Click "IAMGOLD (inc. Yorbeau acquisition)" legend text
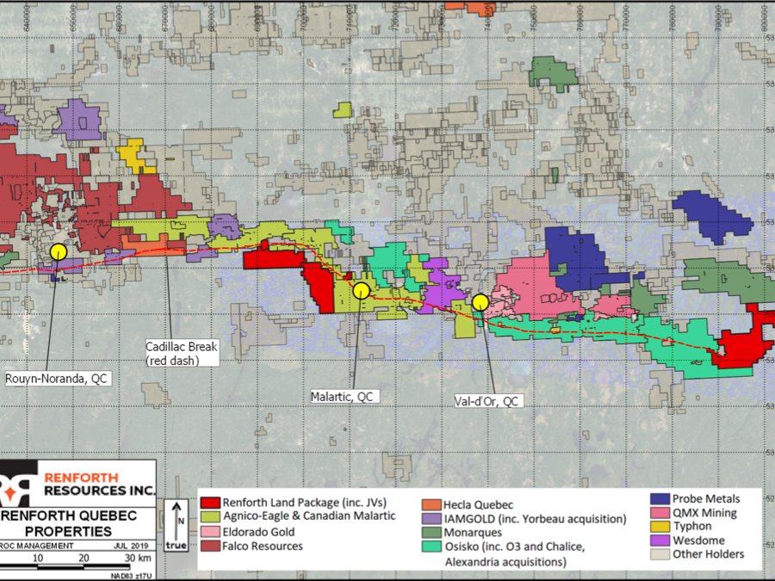This screenshot has width=775, height=581. [x=535, y=519]
